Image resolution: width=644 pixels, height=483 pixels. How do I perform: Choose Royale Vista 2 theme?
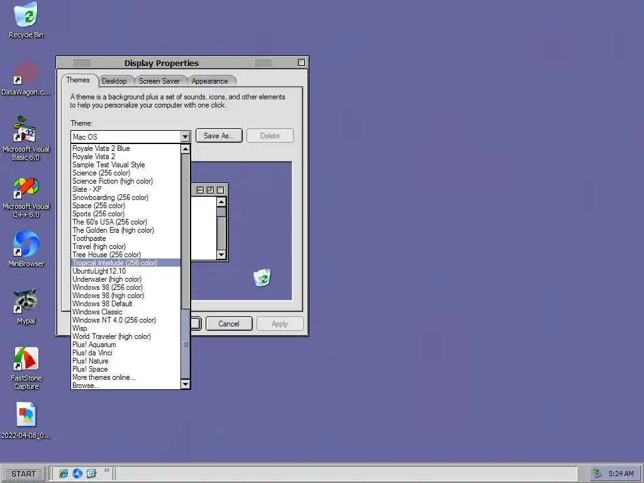pos(126,157)
